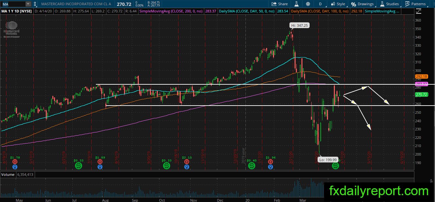Click the 6,354,413 volume value
Screen dimensions: 435x202
tap(25, 175)
